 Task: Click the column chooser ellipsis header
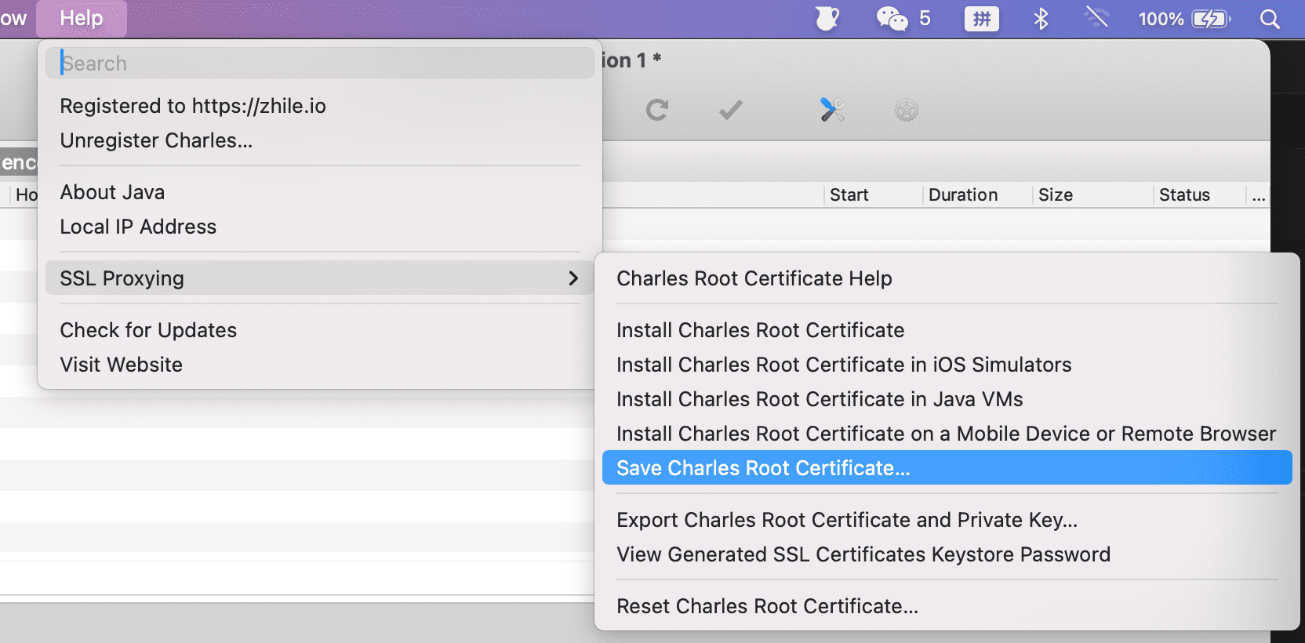[1259, 195]
